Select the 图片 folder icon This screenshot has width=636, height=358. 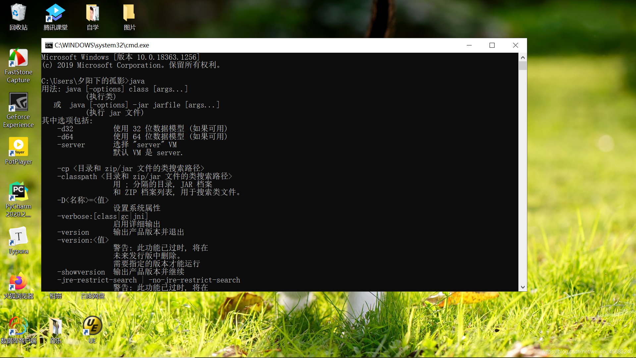click(130, 13)
